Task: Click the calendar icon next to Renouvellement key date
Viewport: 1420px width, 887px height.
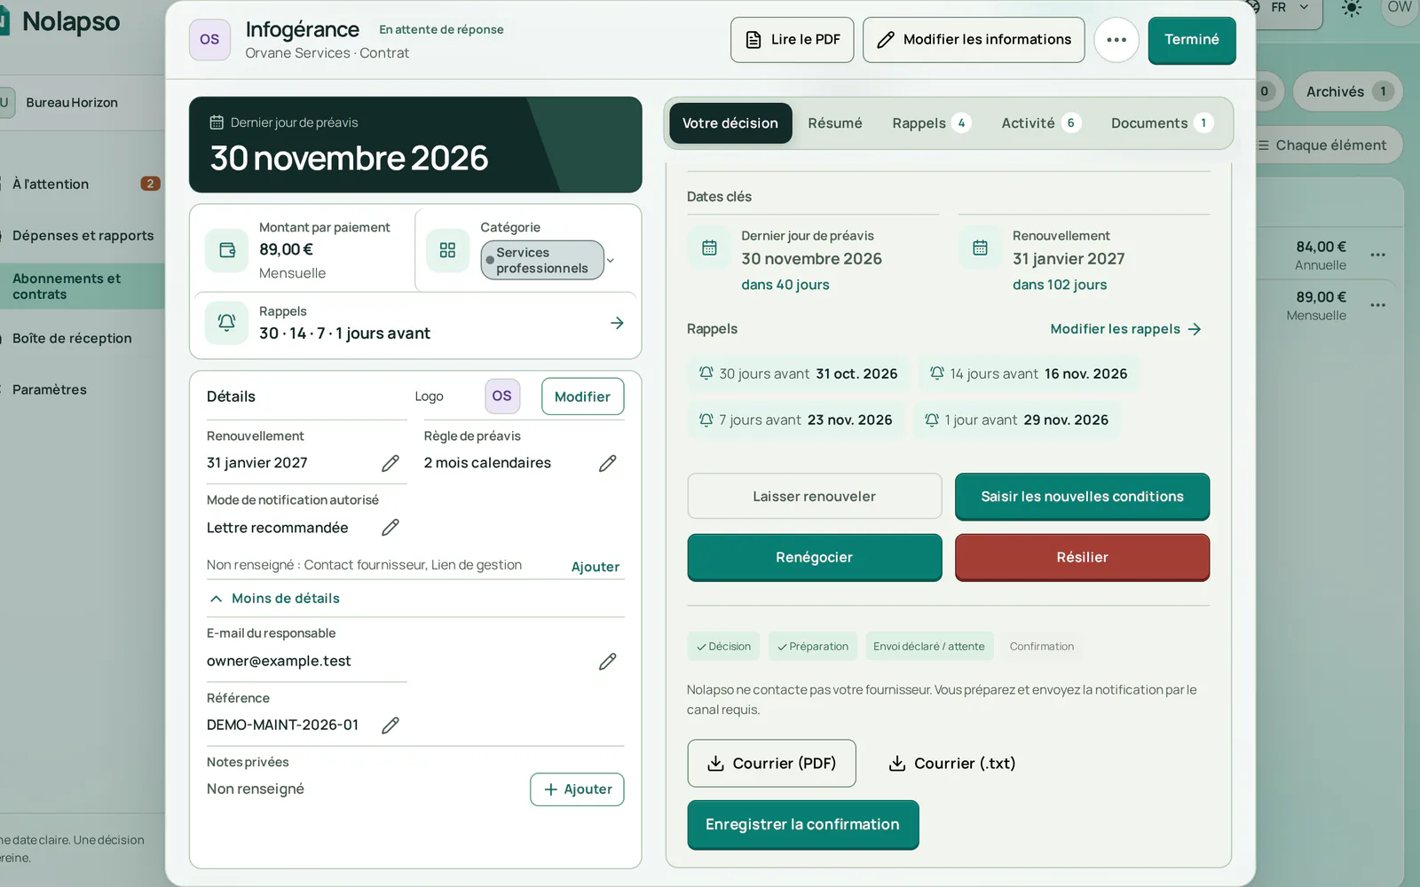Action: [980, 248]
